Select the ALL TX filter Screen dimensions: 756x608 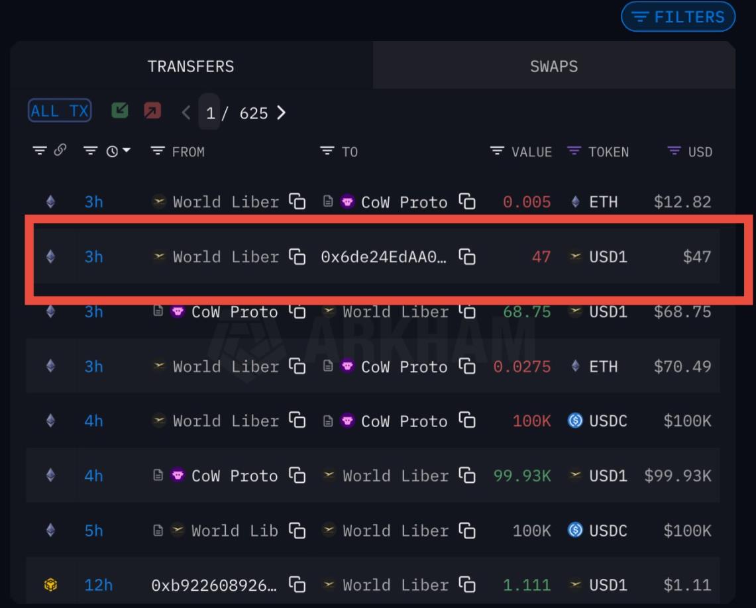tap(60, 111)
